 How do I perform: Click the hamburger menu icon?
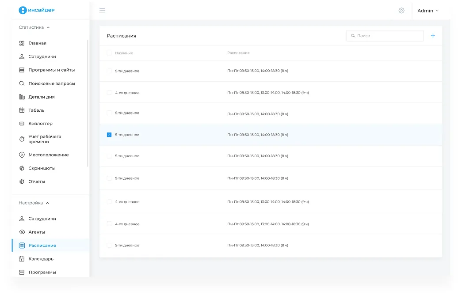[102, 11]
